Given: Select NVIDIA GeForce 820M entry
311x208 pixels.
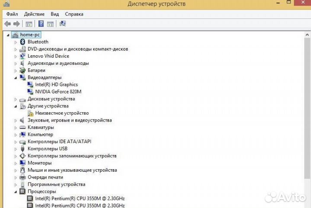Looking at the screenshot, I should (58, 92).
